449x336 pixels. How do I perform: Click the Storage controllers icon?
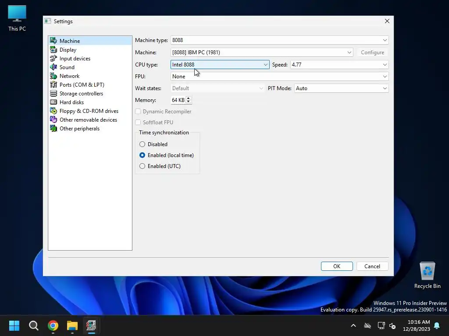click(53, 94)
